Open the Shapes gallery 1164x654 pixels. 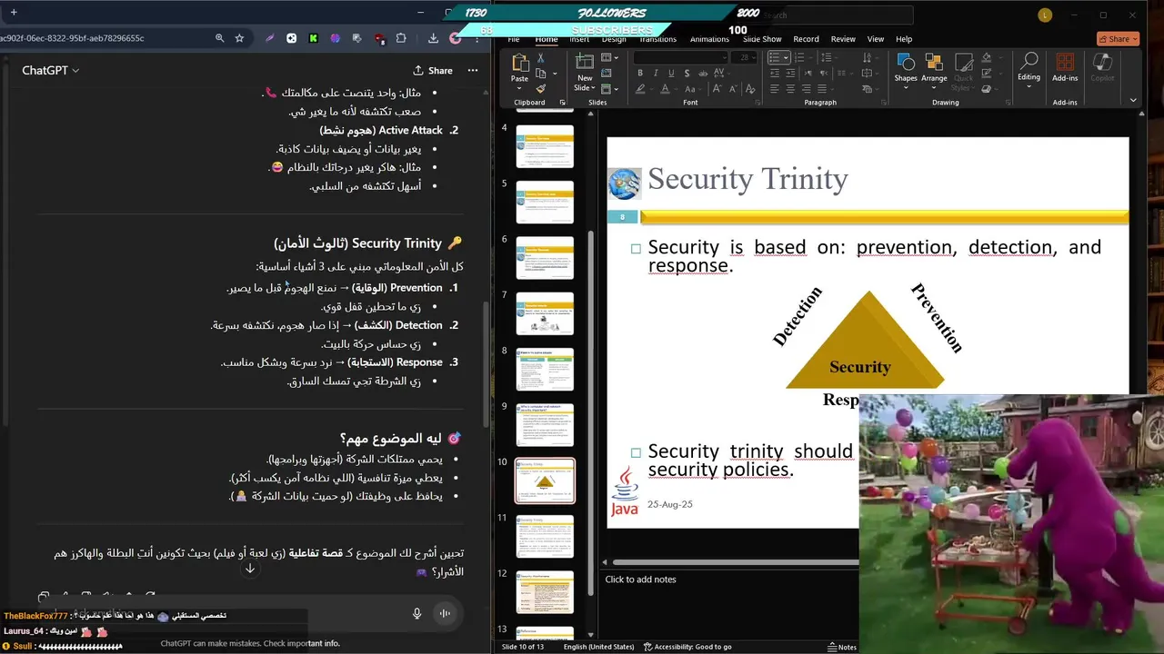point(906,68)
